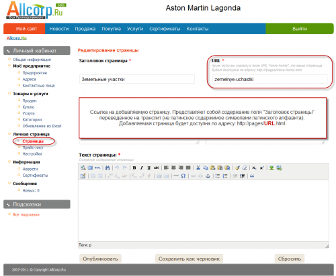
Task: Toggle bold formatting in the editor toolbar
Action: [134, 168]
